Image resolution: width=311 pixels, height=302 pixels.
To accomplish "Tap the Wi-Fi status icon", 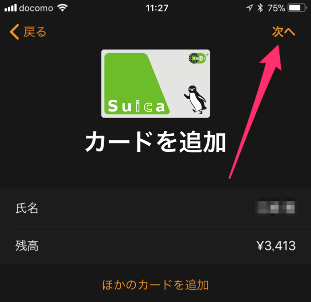I will [63, 8].
